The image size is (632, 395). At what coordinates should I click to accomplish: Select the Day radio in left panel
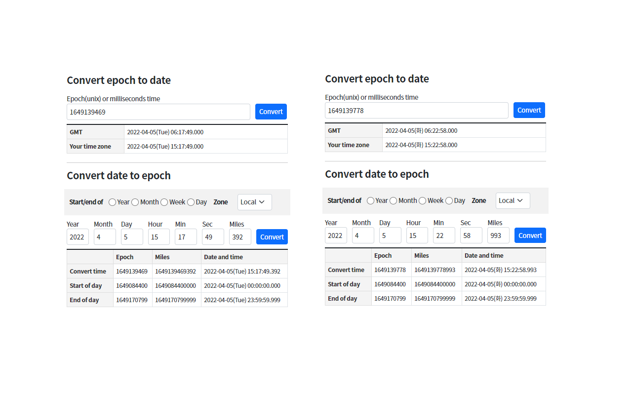pos(191,202)
